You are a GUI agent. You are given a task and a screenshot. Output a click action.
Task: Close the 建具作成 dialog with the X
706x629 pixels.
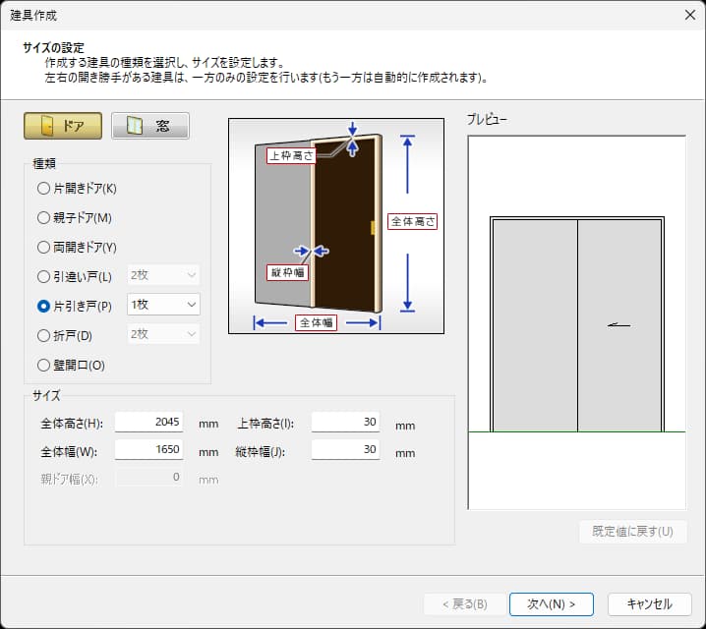pos(690,15)
